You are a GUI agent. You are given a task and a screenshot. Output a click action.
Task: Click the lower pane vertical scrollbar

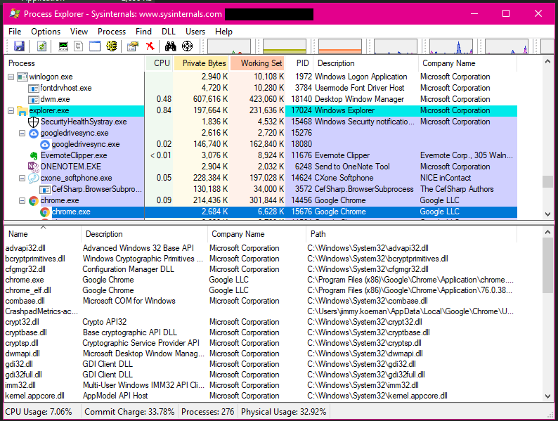(548, 316)
